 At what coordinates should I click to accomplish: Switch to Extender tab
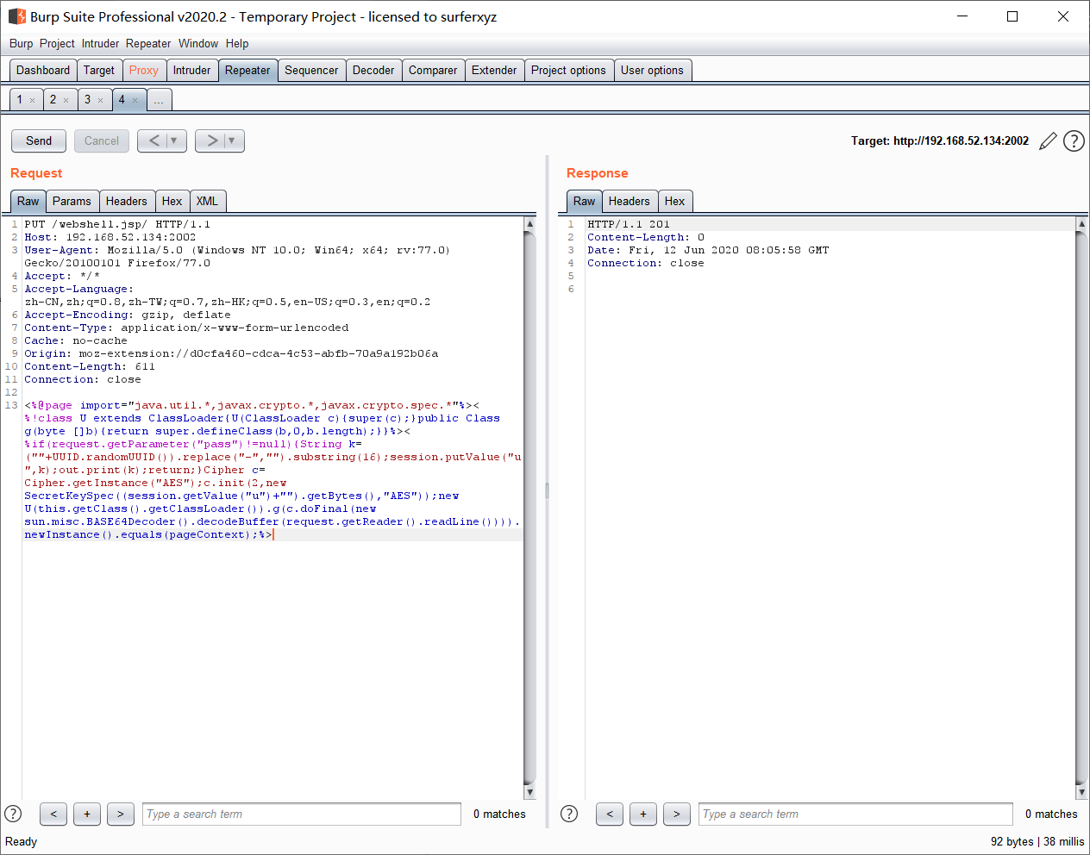(x=494, y=71)
